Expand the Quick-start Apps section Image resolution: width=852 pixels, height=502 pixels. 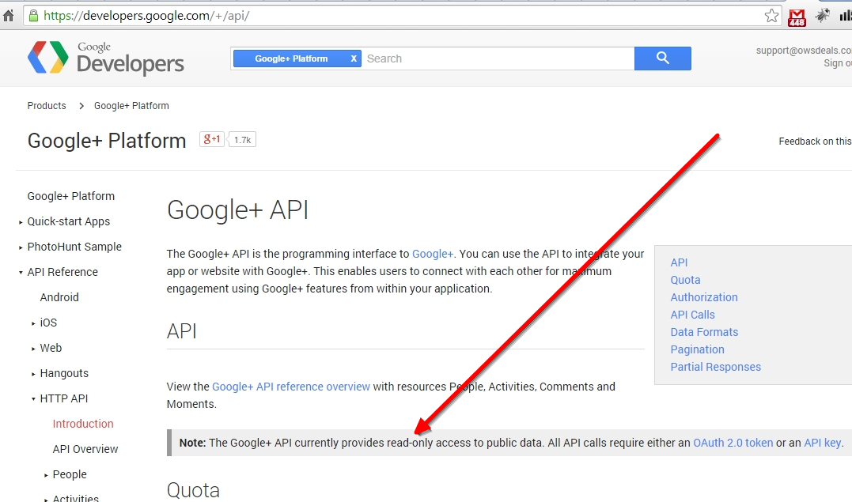21,222
